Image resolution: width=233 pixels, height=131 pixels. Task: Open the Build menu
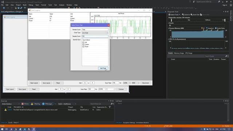pyautogui.click(x=25, y=5)
